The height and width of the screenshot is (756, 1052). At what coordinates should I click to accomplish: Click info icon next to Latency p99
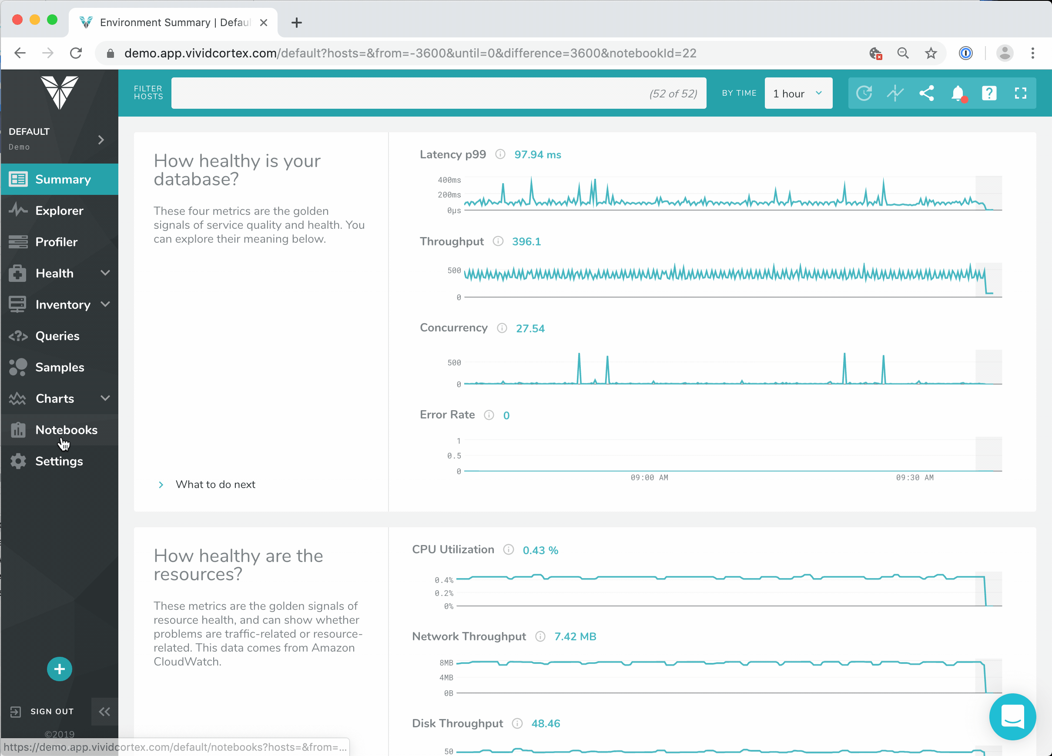pyautogui.click(x=500, y=154)
